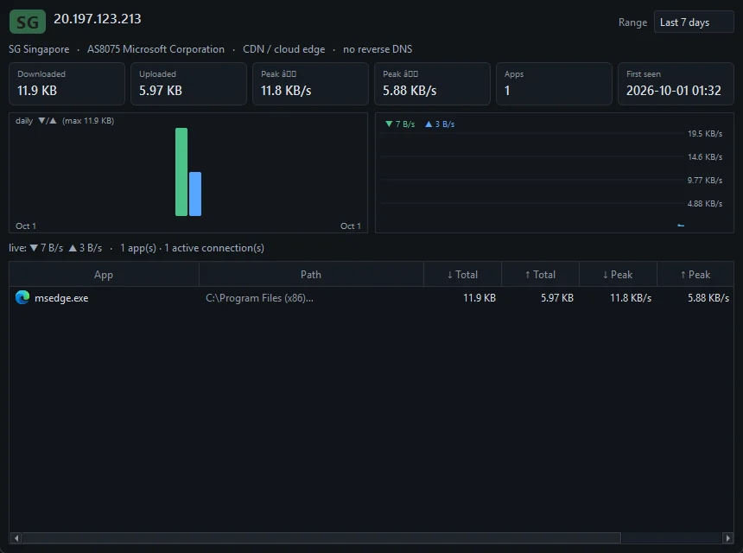The image size is (743, 553).
Task: Click the path C:\Program Files (x86)...
Action: pos(259,298)
